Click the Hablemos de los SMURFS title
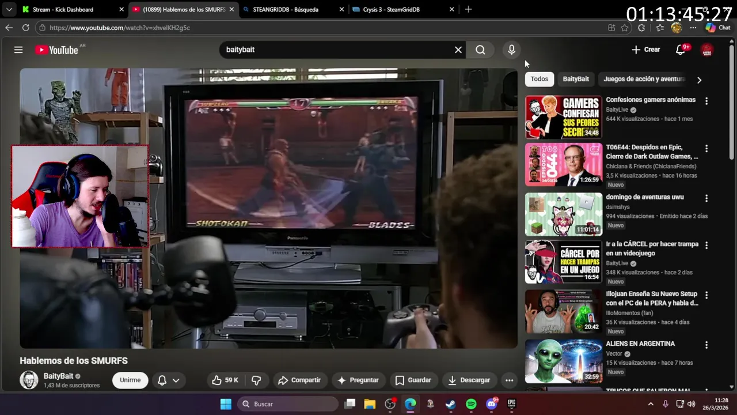Viewport: 737px width, 415px height. coord(74,361)
